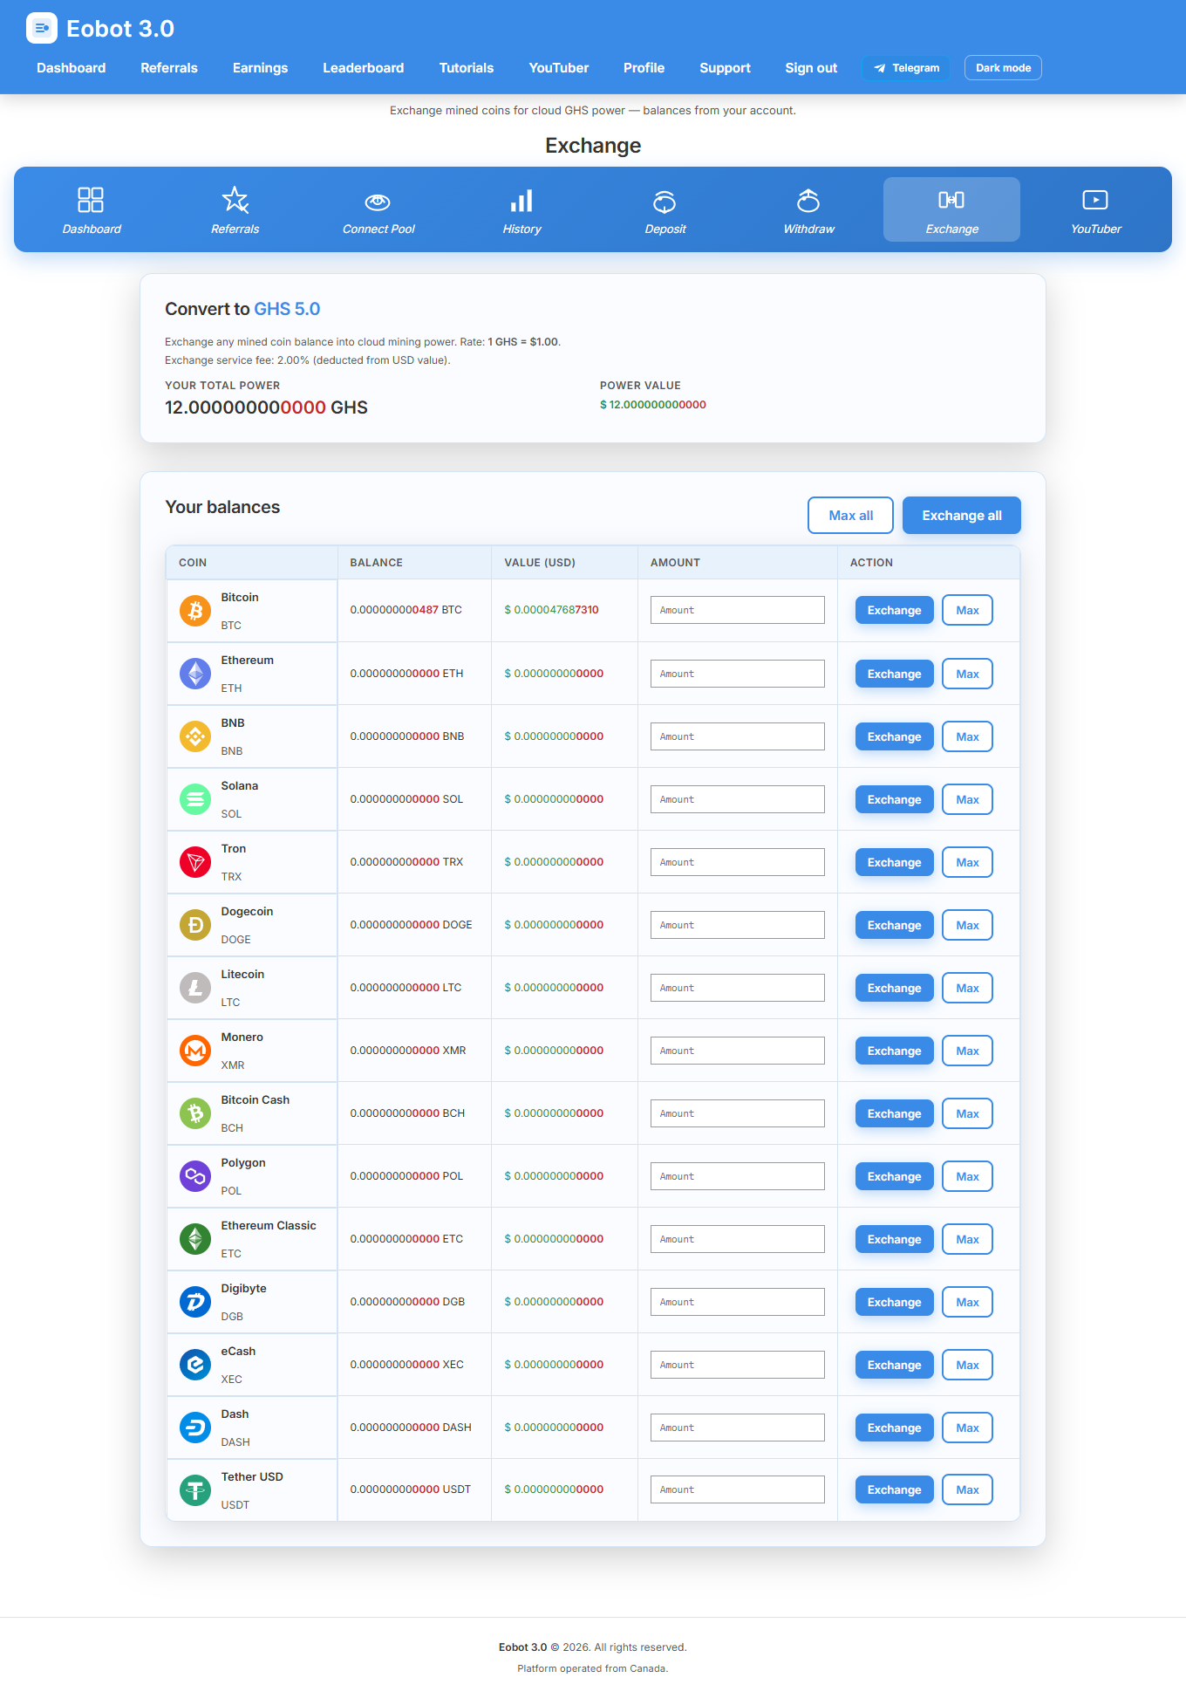Open Deposit icon

665,202
